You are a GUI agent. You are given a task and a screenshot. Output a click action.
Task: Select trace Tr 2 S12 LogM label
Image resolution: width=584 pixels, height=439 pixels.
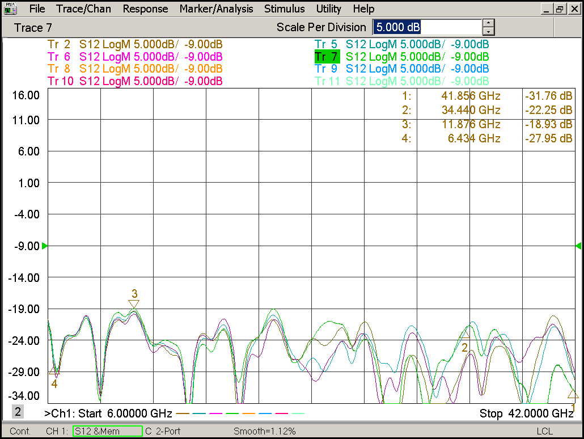pyautogui.click(x=135, y=44)
